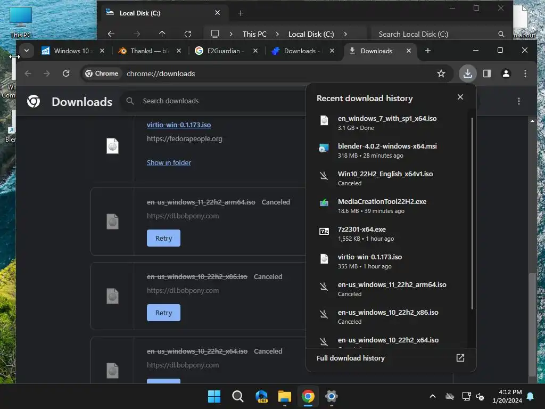
Task: Click the recent history popup scrollbar
Action: coord(472,213)
